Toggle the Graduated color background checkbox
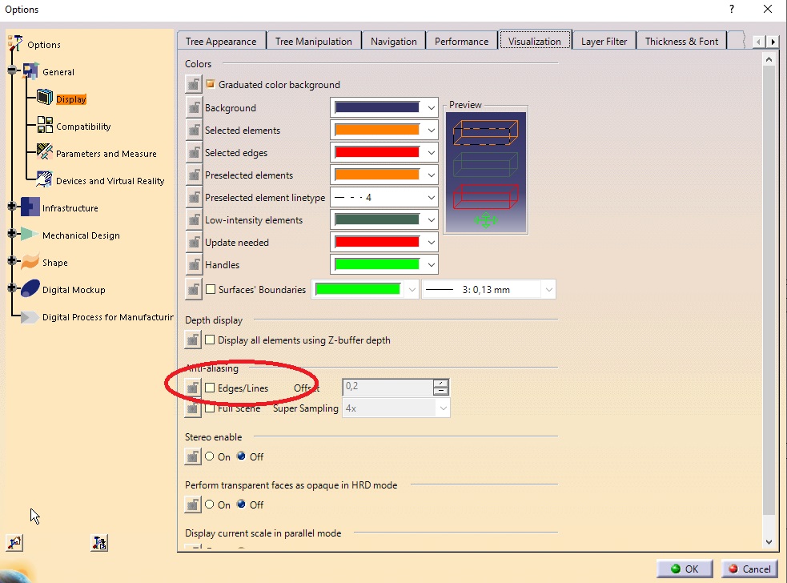This screenshot has width=787, height=583. tap(211, 84)
